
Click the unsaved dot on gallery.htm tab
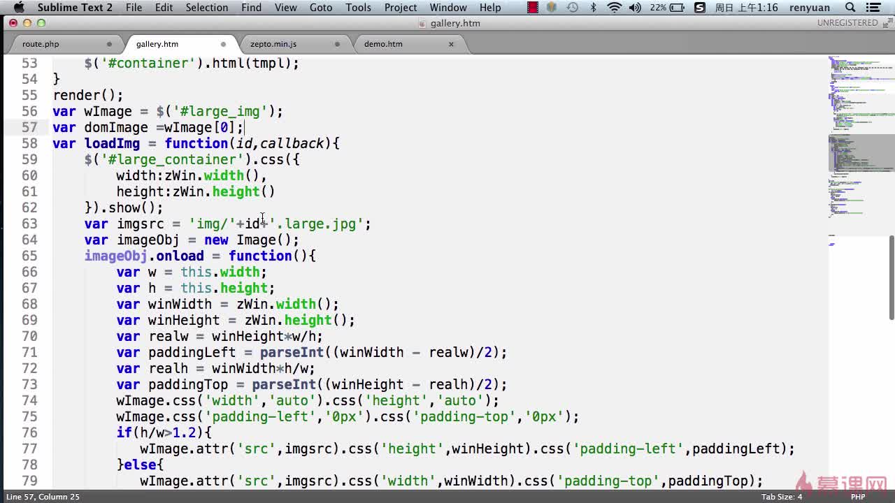[223, 44]
